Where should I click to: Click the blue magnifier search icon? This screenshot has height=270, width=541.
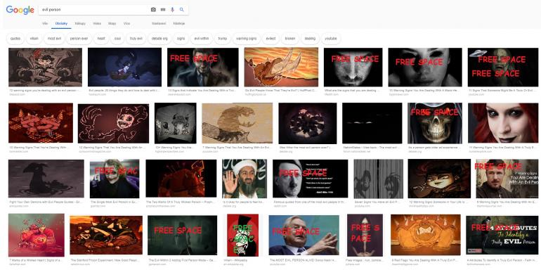[x=182, y=10]
